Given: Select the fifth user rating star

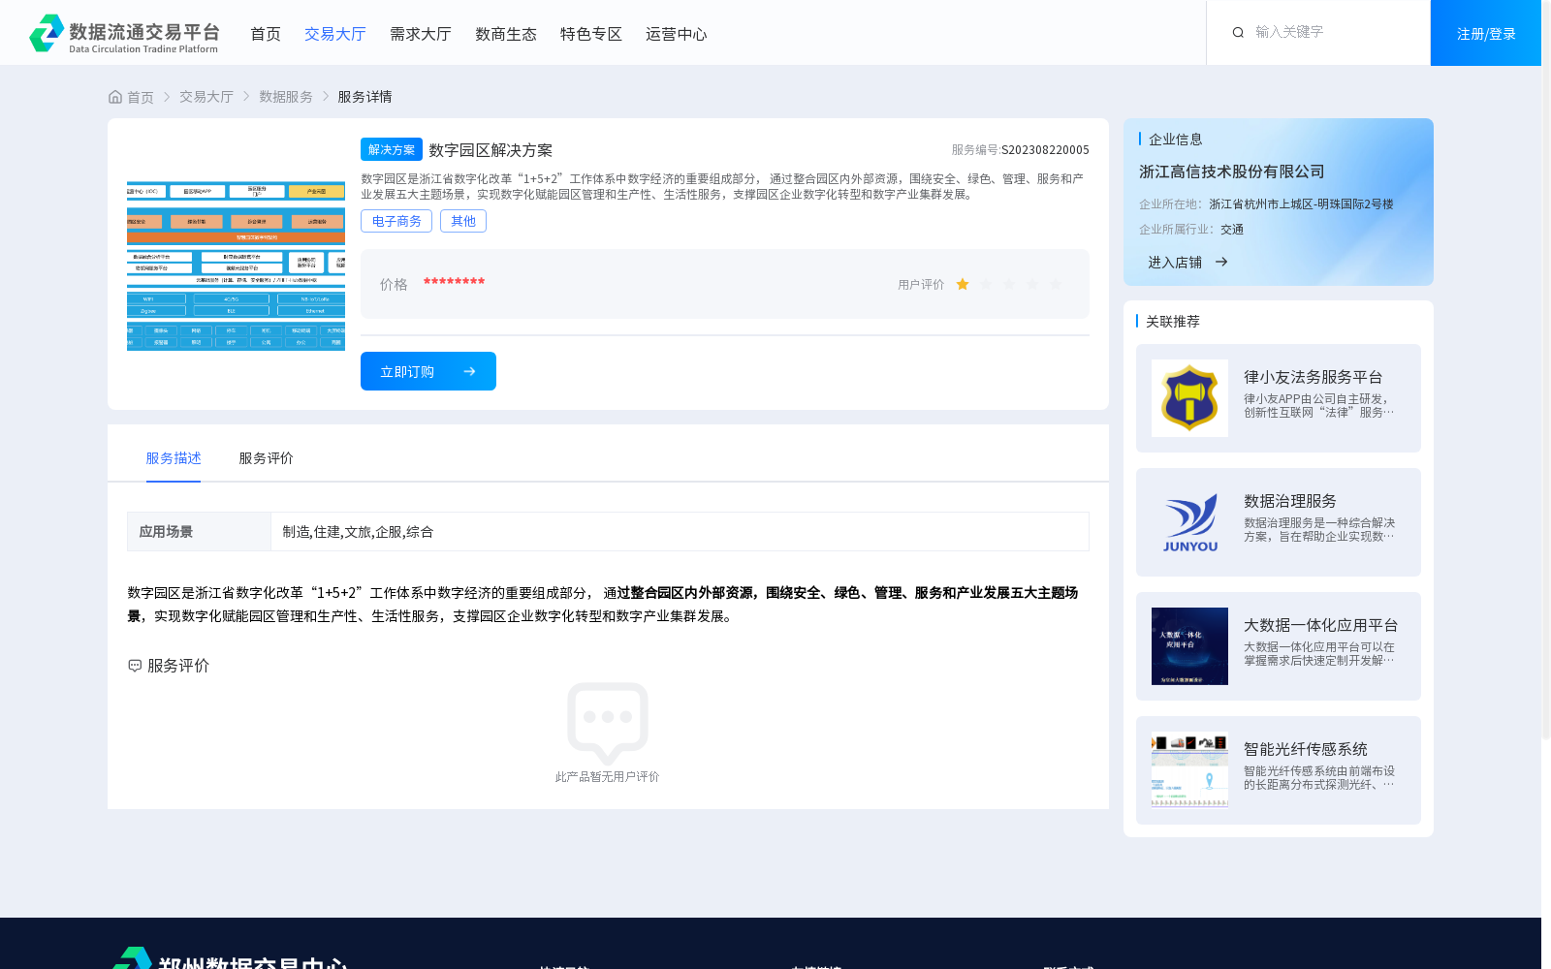Looking at the screenshot, I should (1056, 284).
